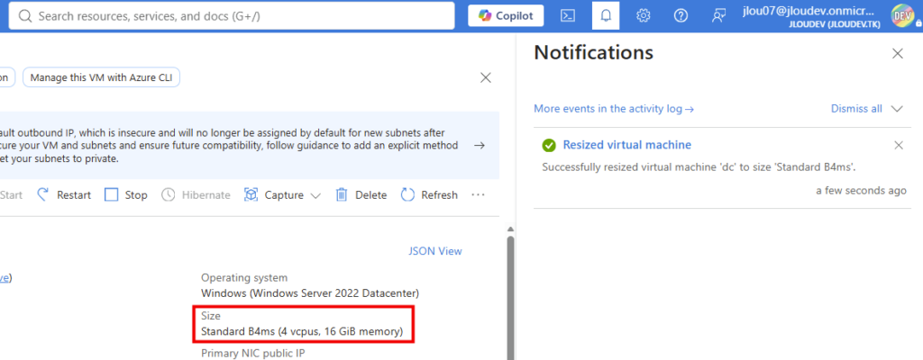923x360 pixels.
Task: Click the green success check icon
Action: [549, 145]
